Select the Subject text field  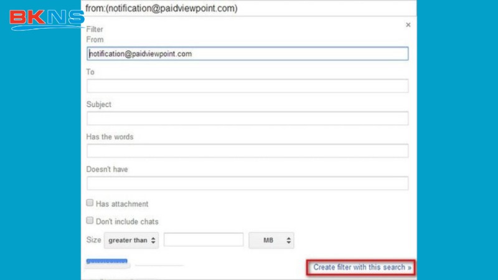(247, 118)
